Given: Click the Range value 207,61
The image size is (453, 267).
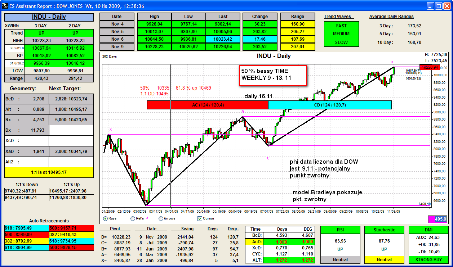Looking at the screenshot, I should (298, 47).
